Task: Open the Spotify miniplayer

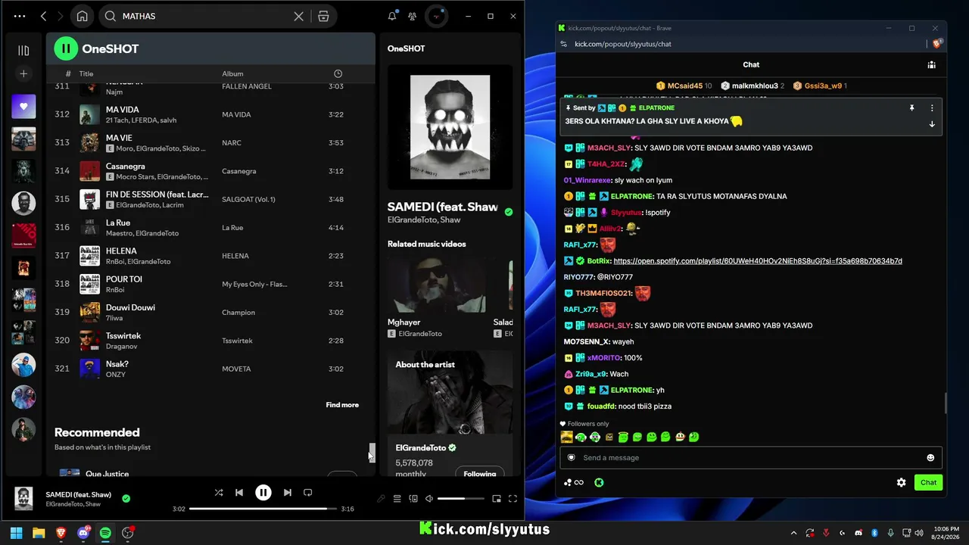Action: click(x=497, y=499)
